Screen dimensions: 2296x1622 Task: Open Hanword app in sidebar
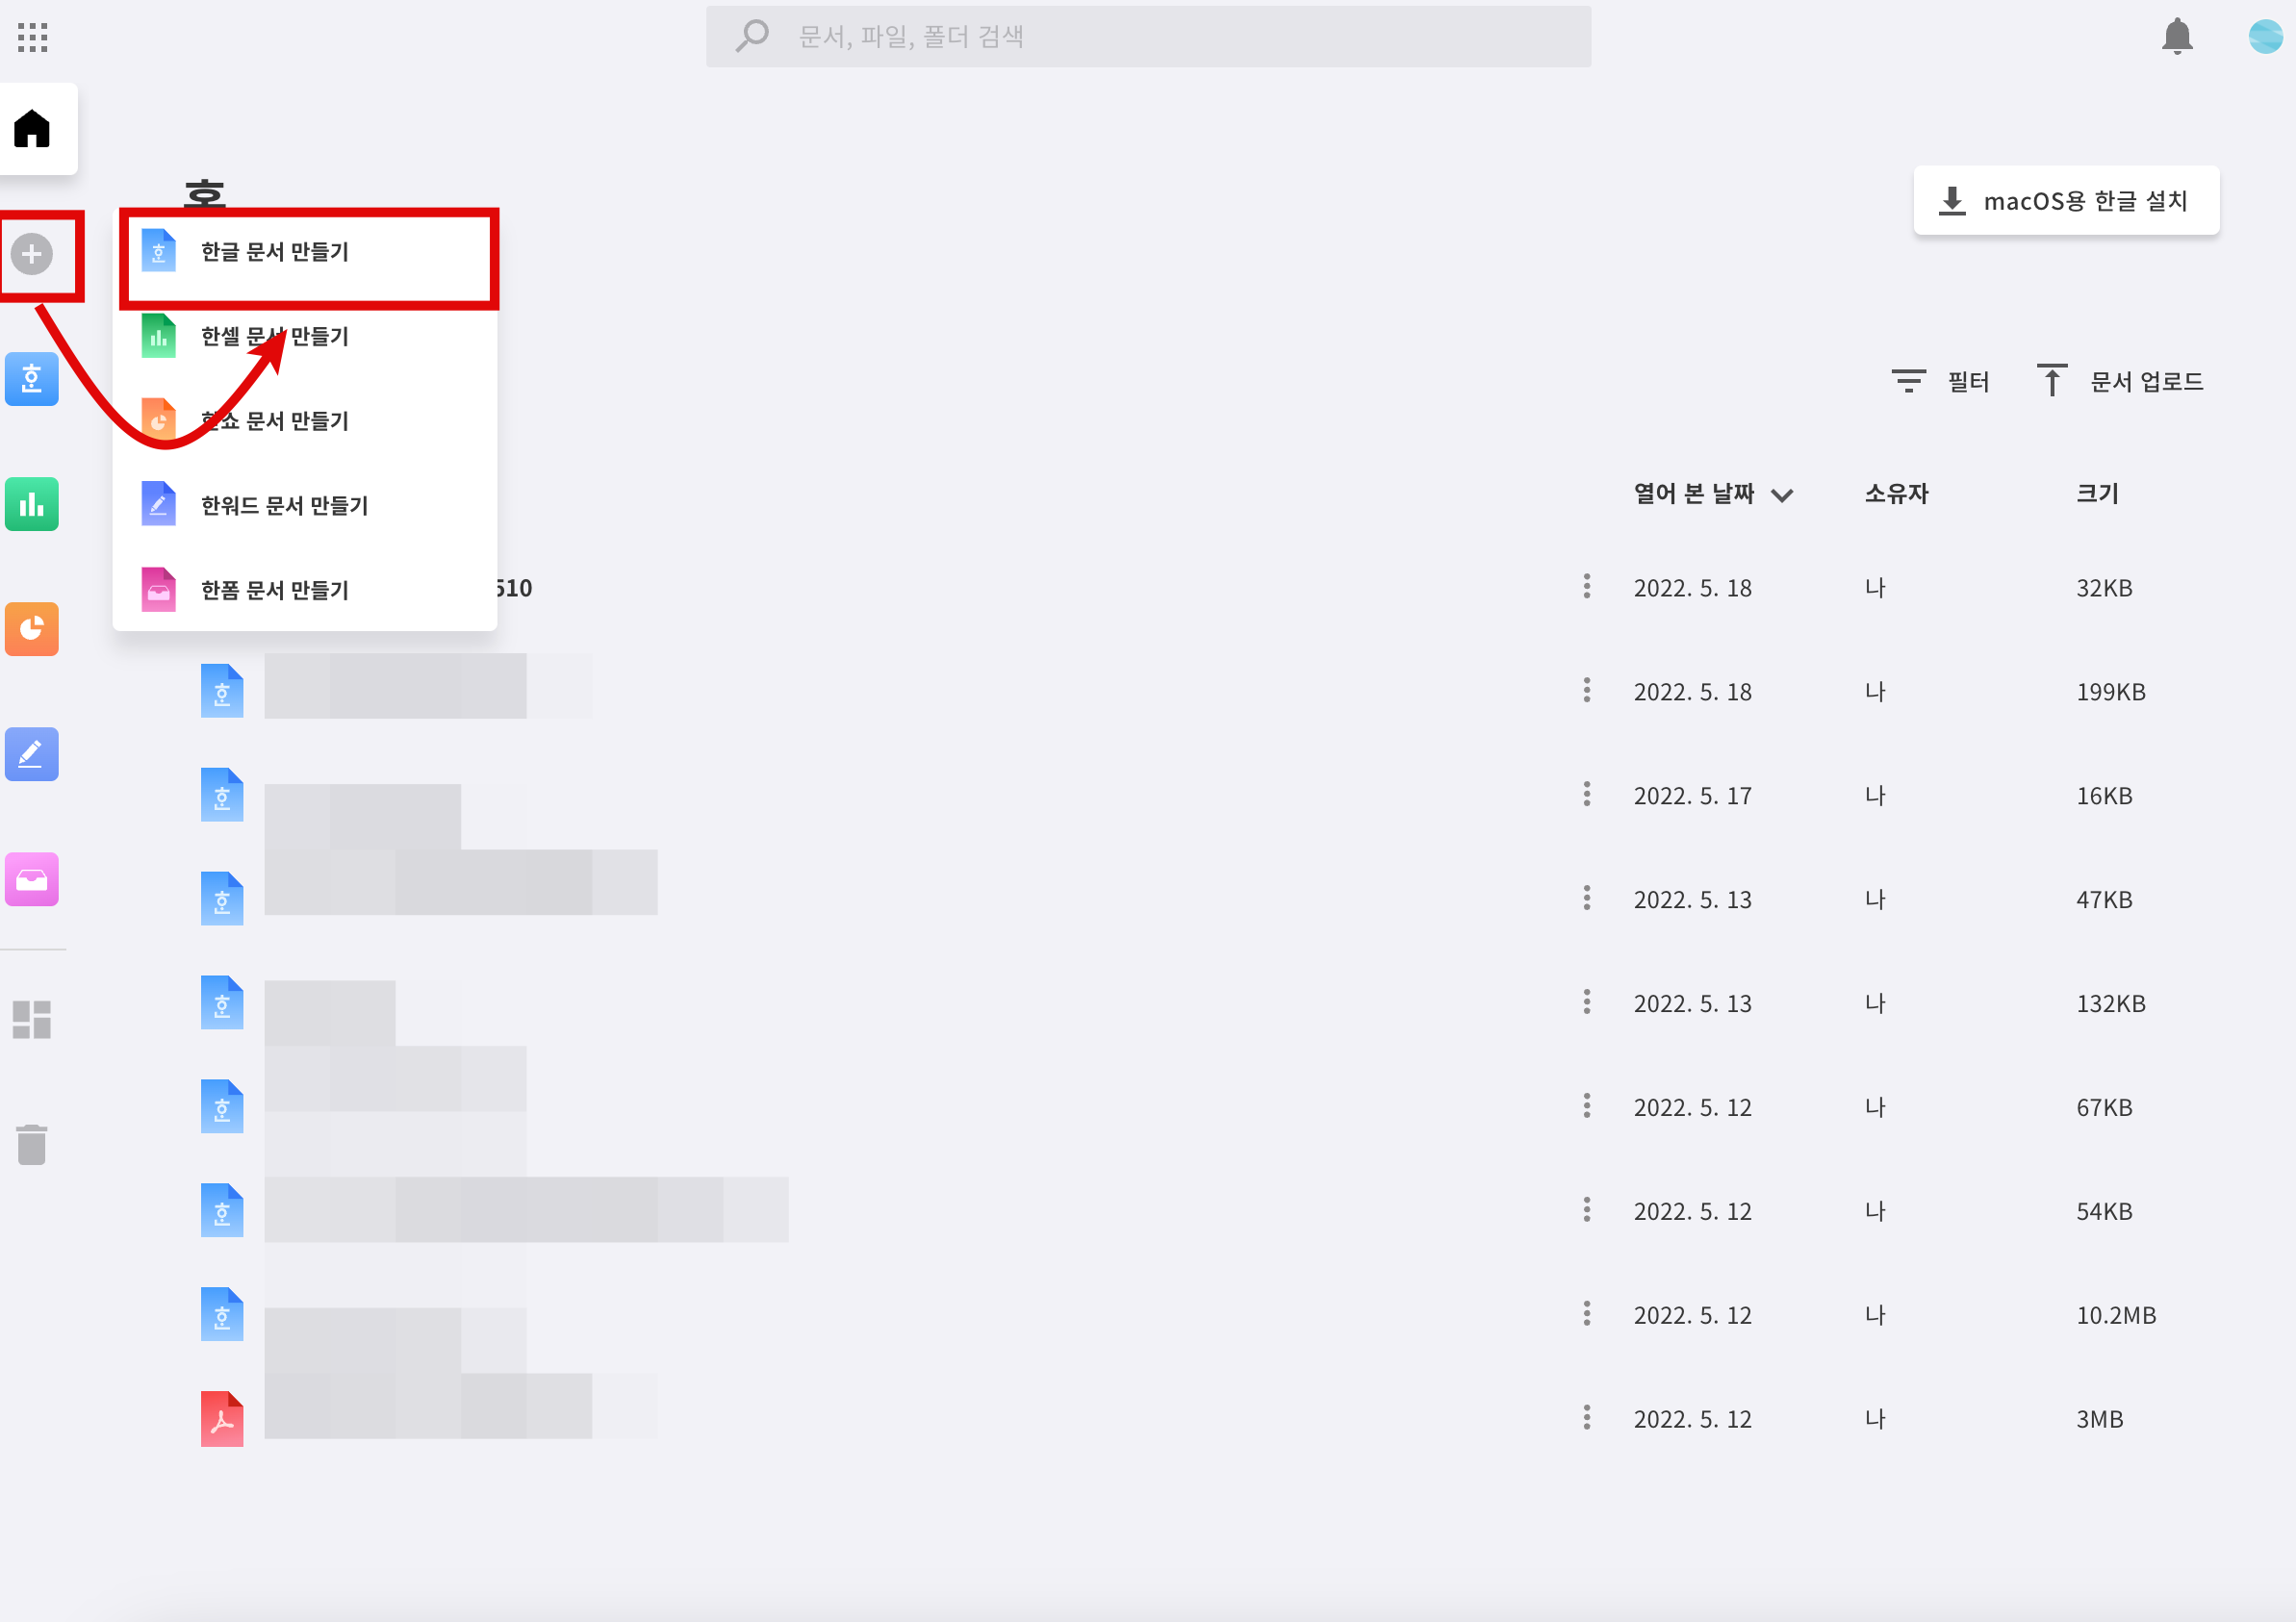[x=32, y=754]
